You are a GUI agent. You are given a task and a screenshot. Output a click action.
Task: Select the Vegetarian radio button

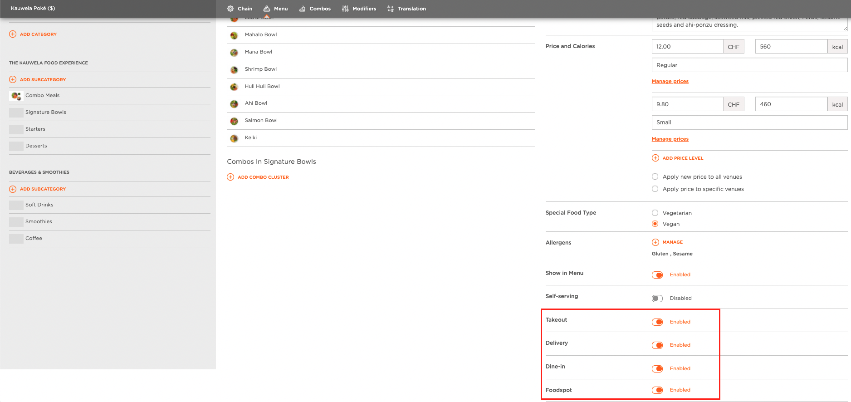(655, 213)
